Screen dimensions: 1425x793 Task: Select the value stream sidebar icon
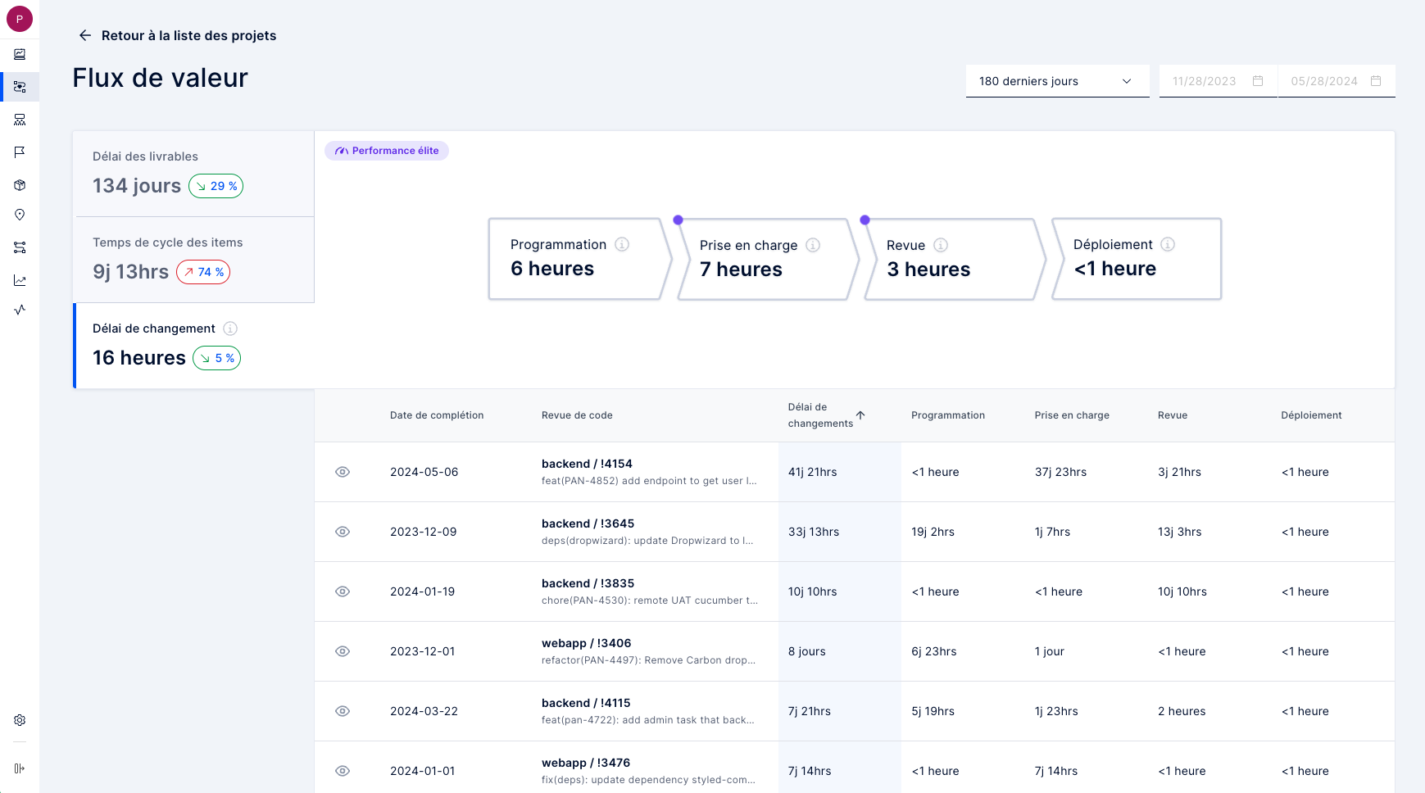coord(20,87)
